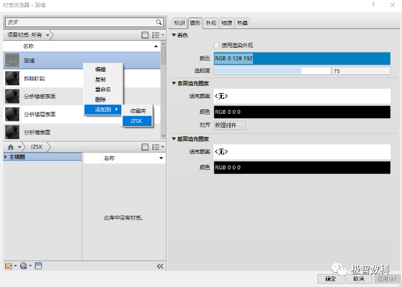Screen dimensions: 402x287
Task: Expand the 主视图 tree node
Action: (x=6, y=157)
